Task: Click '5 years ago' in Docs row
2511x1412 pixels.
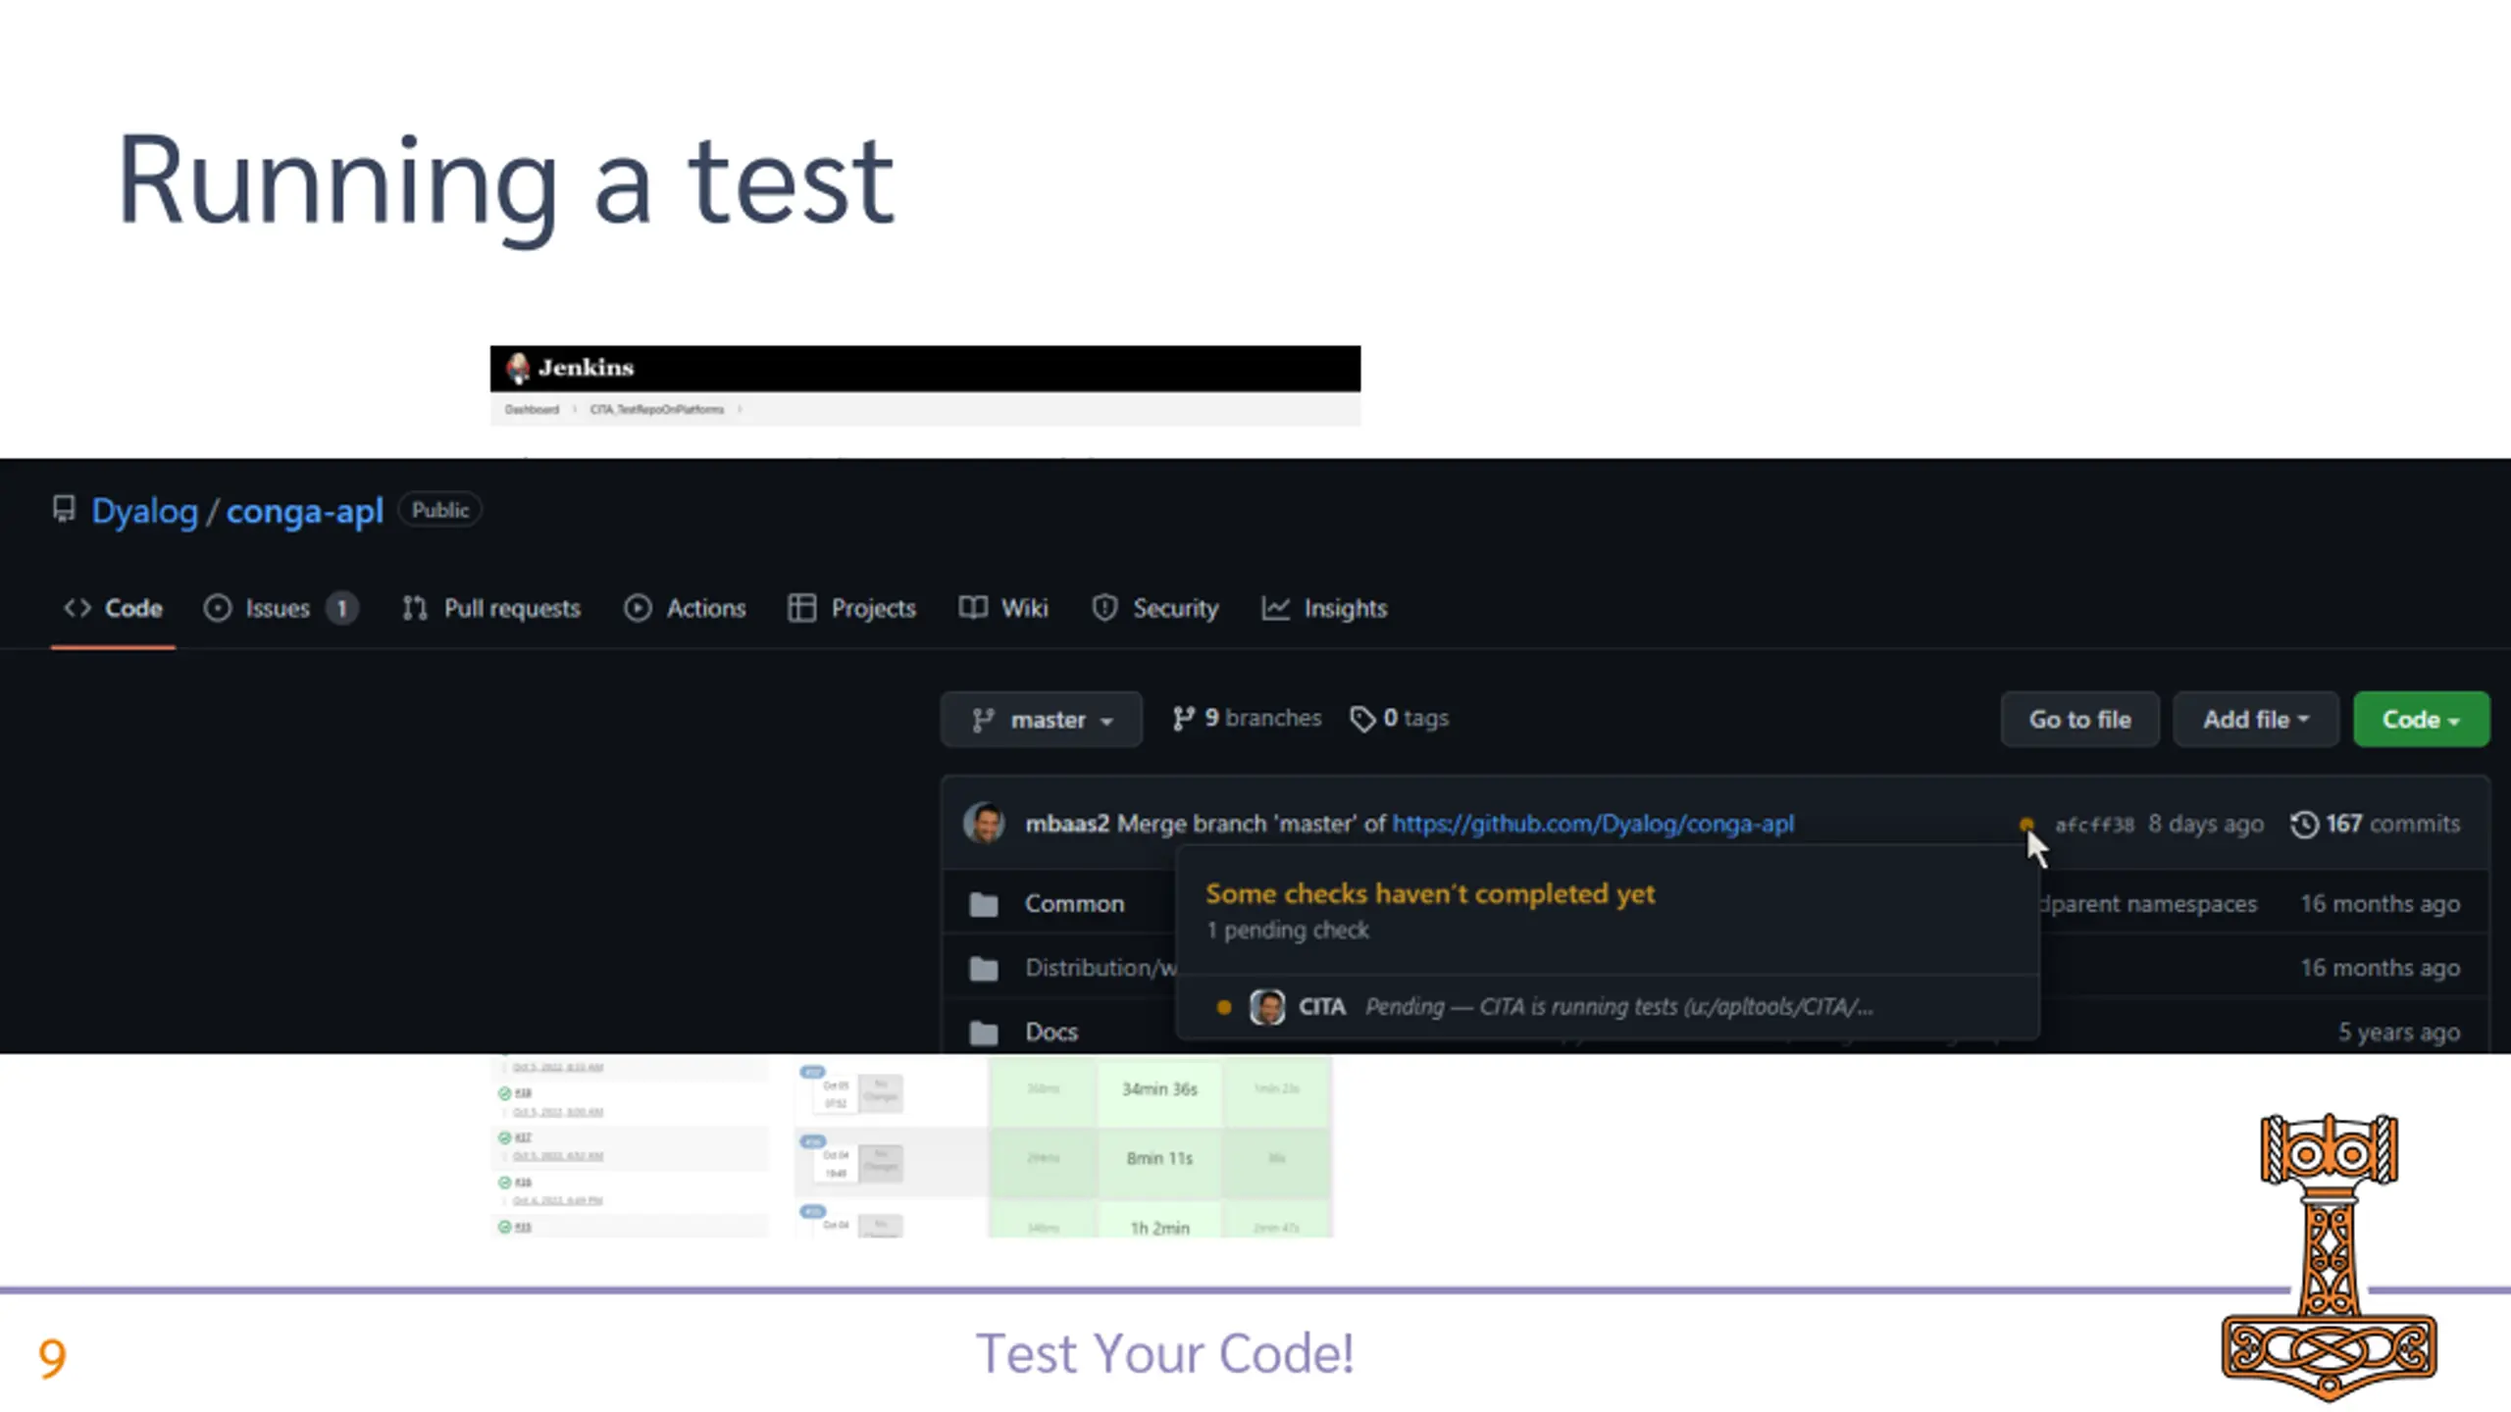Action: [x=2399, y=1032]
